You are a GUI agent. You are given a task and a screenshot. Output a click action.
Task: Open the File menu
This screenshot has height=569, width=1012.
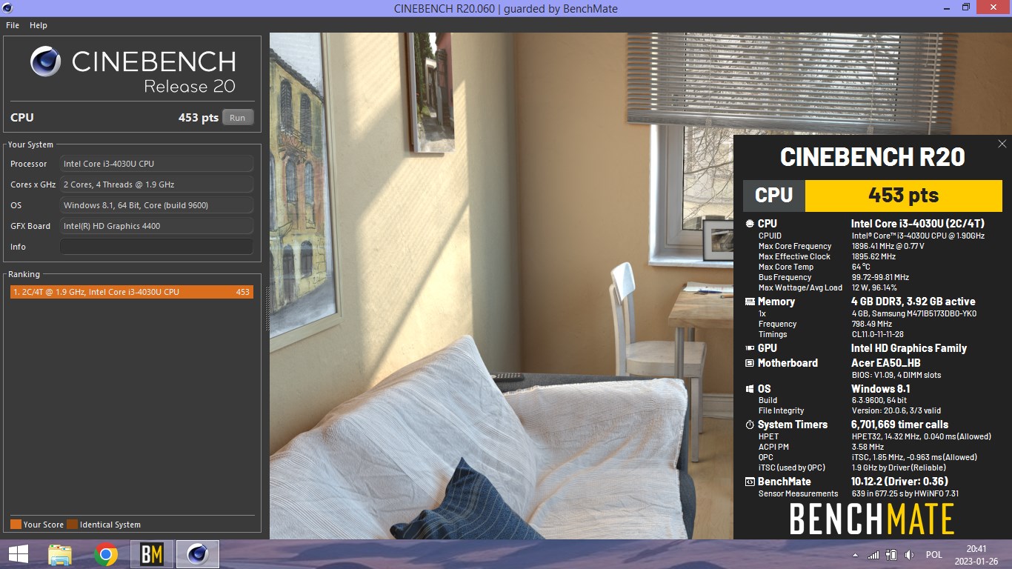pos(13,25)
